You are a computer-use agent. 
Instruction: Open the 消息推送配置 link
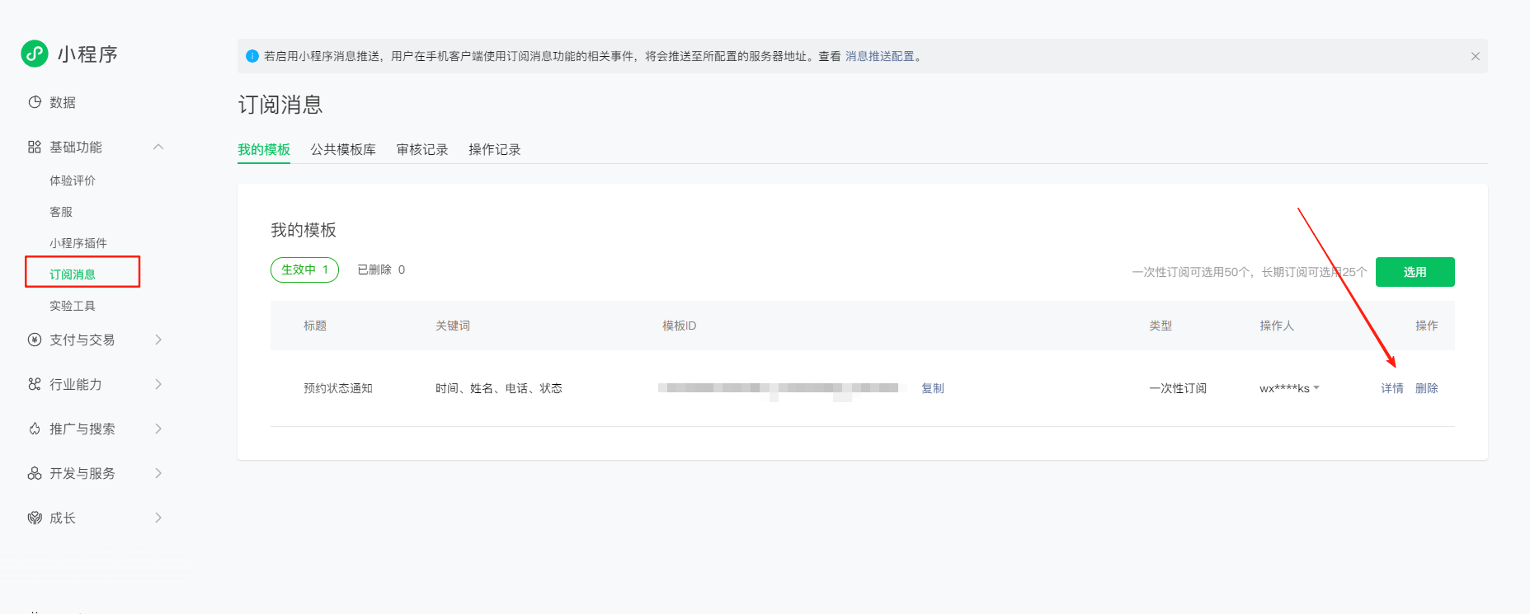coord(880,56)
